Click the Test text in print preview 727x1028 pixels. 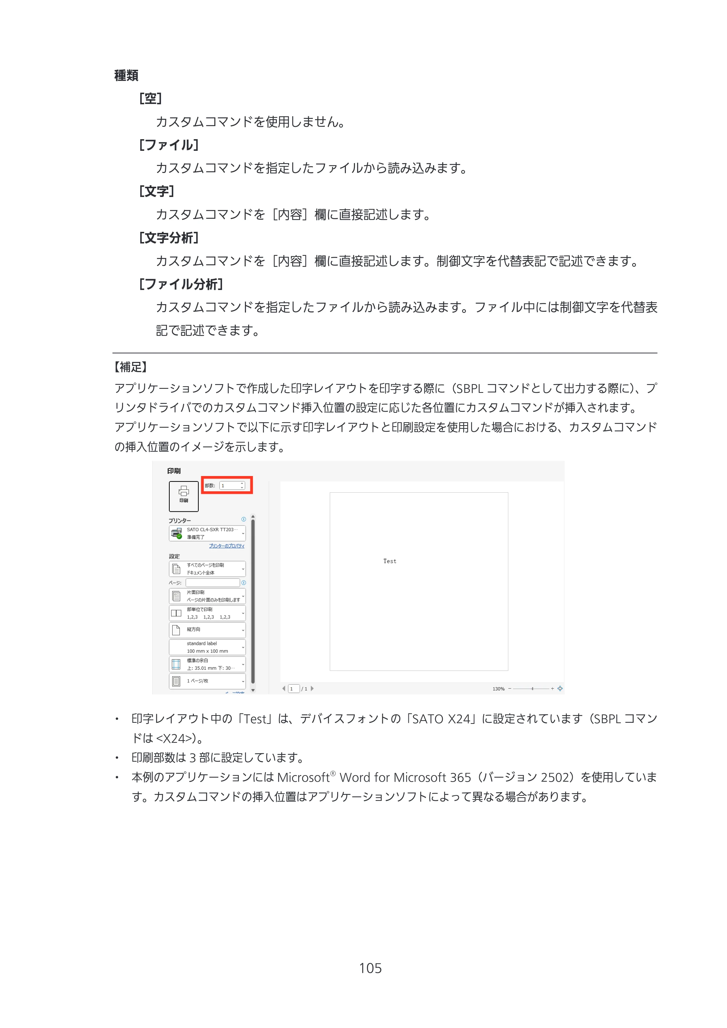pyautogui.click(x=389, y=561)
